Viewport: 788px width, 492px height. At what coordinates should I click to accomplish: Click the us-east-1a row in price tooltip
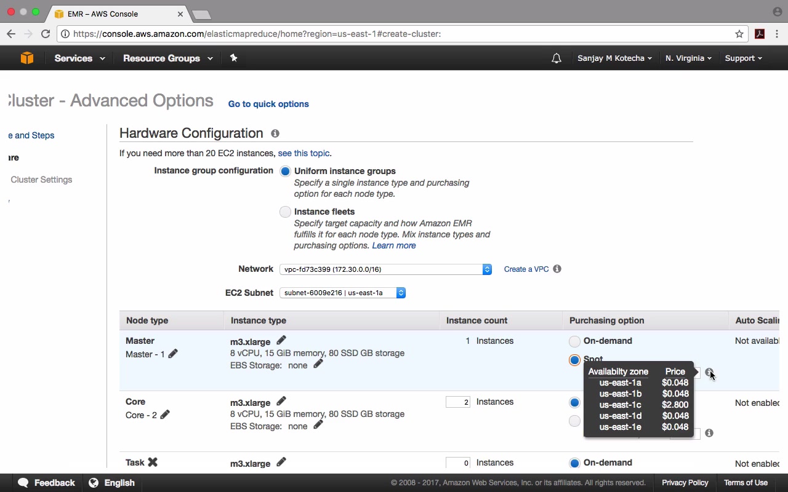pos(638,383)
